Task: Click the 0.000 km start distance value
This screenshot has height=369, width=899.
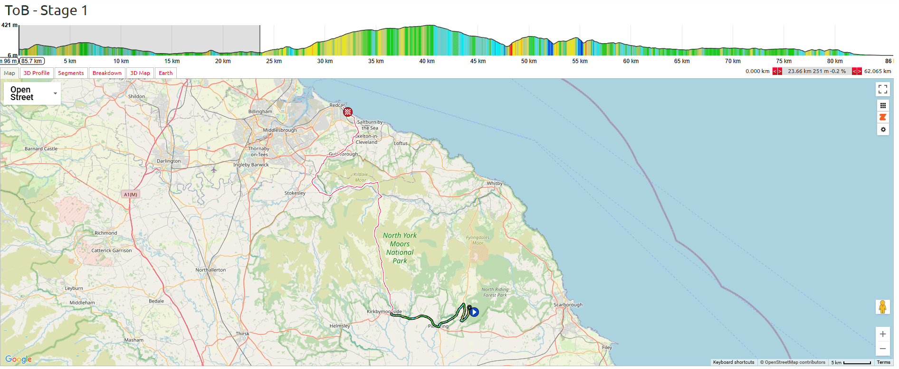Action: pos(757,71)
